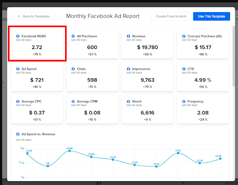Image resolution: width=238 pixels, height=185 pixels.
Task: Select the Revenue value $ 19,780
Action: tap(147, 47)
